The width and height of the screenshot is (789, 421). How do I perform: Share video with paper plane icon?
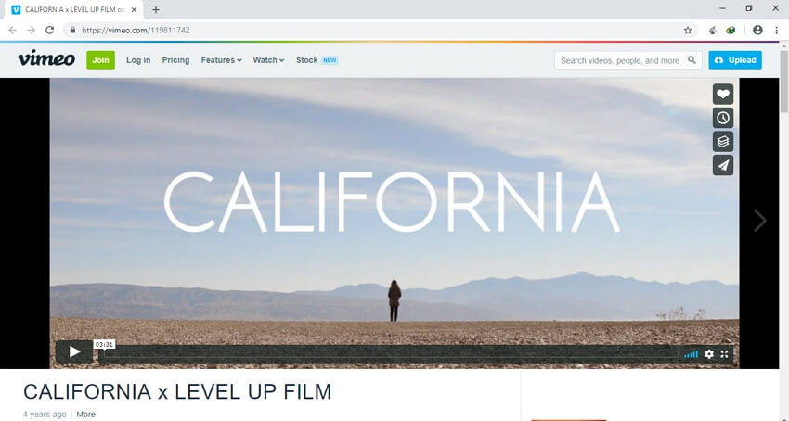(x=722, y=165)
